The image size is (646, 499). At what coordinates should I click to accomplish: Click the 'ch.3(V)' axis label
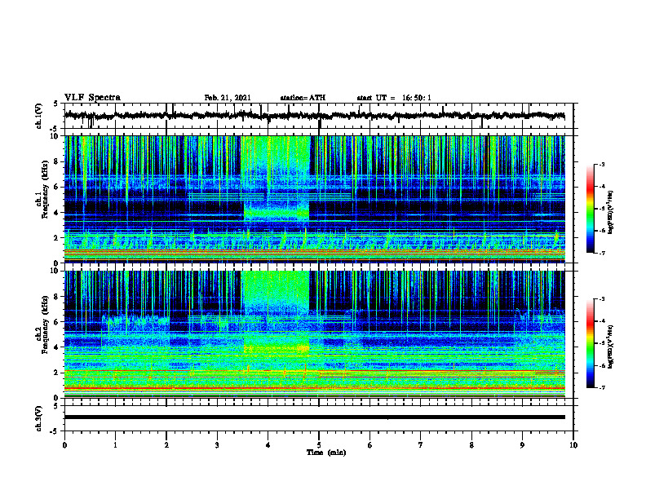click(x=39, y=418)
